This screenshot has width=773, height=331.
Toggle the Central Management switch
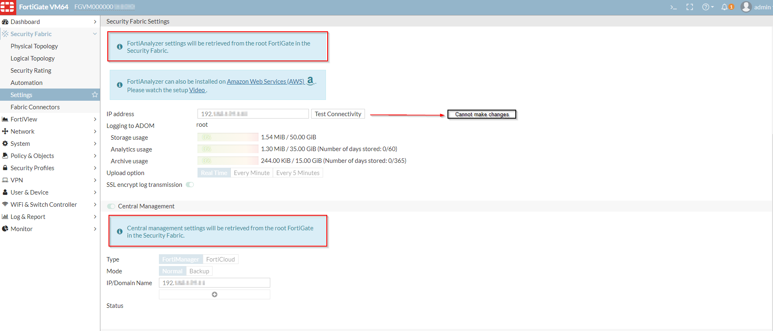[111, 206]
